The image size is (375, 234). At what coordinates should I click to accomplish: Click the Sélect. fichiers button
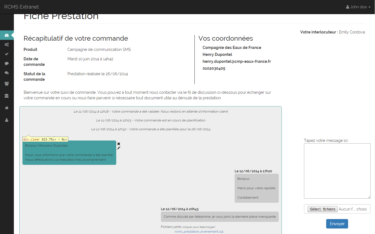322,209
